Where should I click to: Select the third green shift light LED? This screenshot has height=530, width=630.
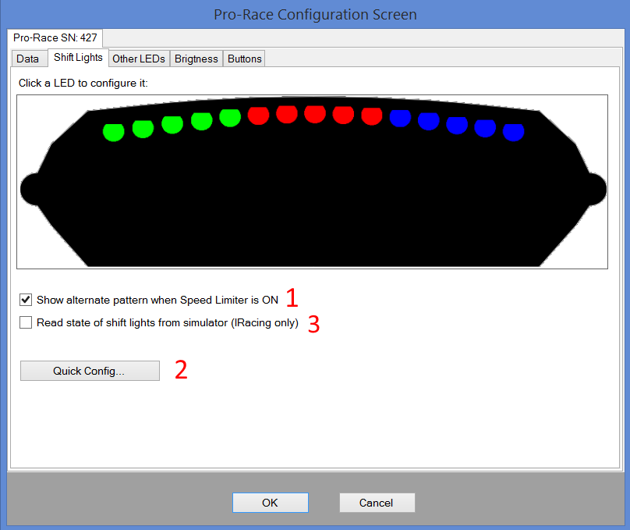[x=172, y=123]
